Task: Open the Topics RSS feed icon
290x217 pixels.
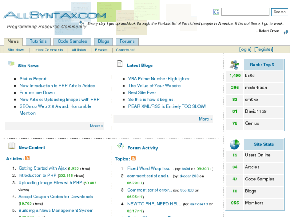Action: coord(133,158)
